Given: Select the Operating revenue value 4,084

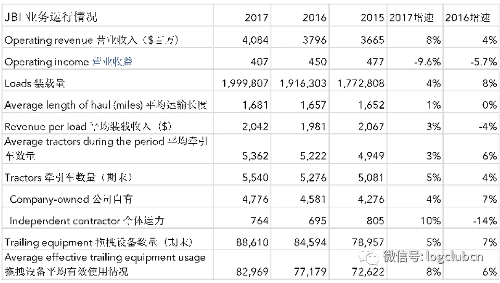Looking at the screenshot, I should click(255, 40).
